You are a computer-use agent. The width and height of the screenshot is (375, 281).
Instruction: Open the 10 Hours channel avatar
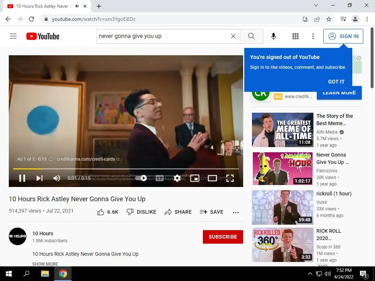pyautogui.click(x=18, y=236)
